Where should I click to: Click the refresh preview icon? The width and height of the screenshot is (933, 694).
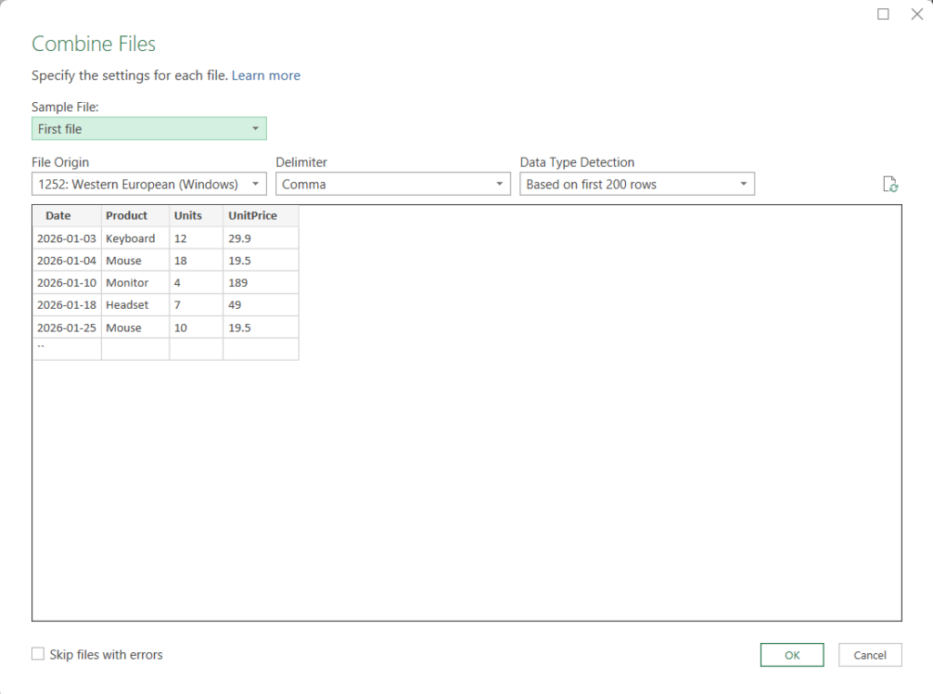[x=891, y=185]
